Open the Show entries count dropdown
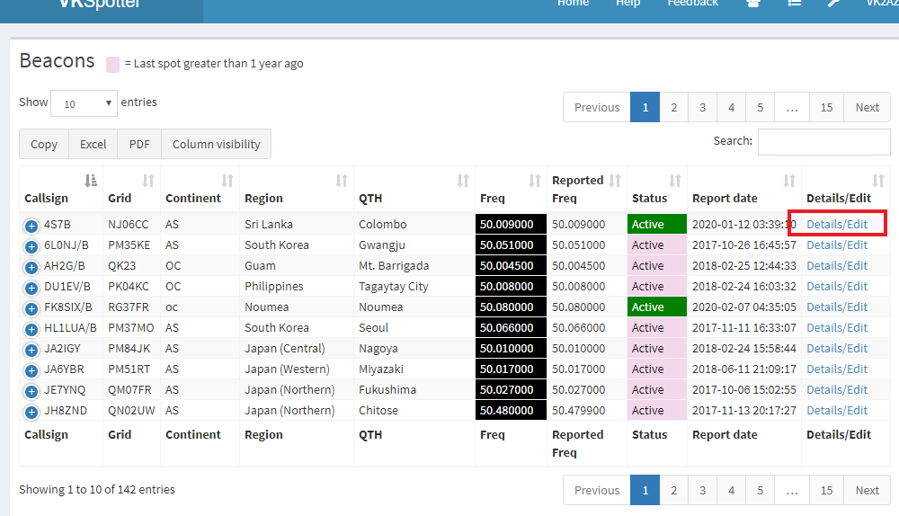This screenshot has height=516, width=899. coord(84,103)
